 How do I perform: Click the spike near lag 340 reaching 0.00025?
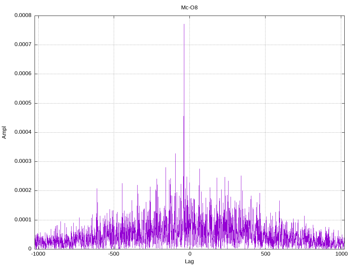point(241,176)
